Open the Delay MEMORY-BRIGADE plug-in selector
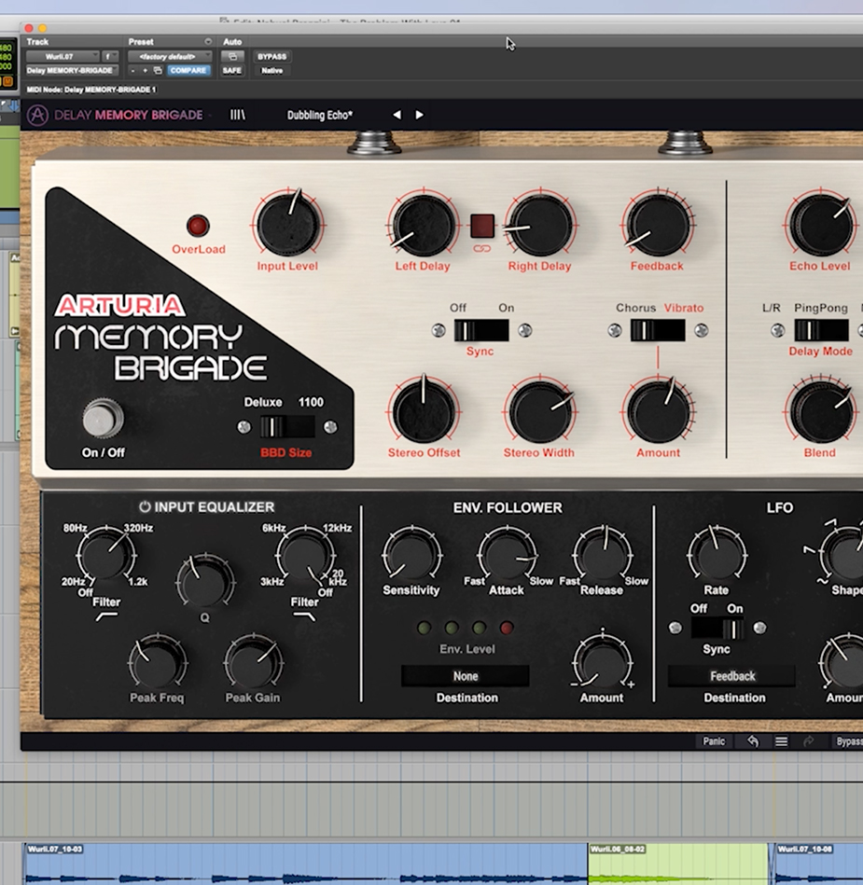863x885 pixels. [72, 71]
